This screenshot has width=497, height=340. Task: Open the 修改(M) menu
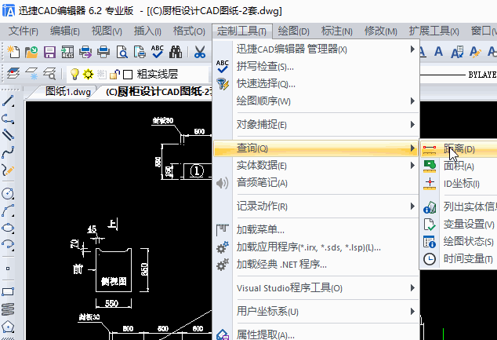[380, 31]
